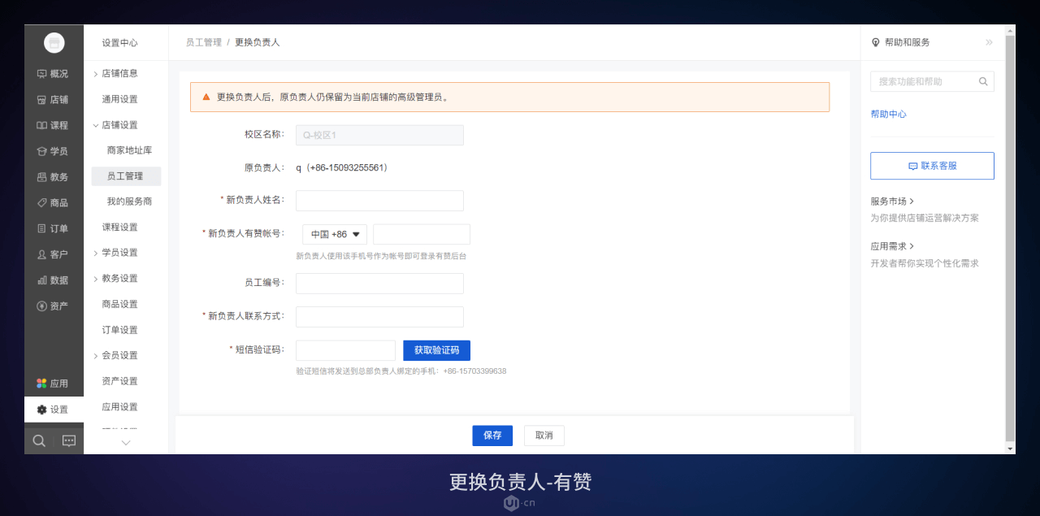Select 课程设置 menu item
This screenshot has width=1040, height=516.
coord(119,227)
